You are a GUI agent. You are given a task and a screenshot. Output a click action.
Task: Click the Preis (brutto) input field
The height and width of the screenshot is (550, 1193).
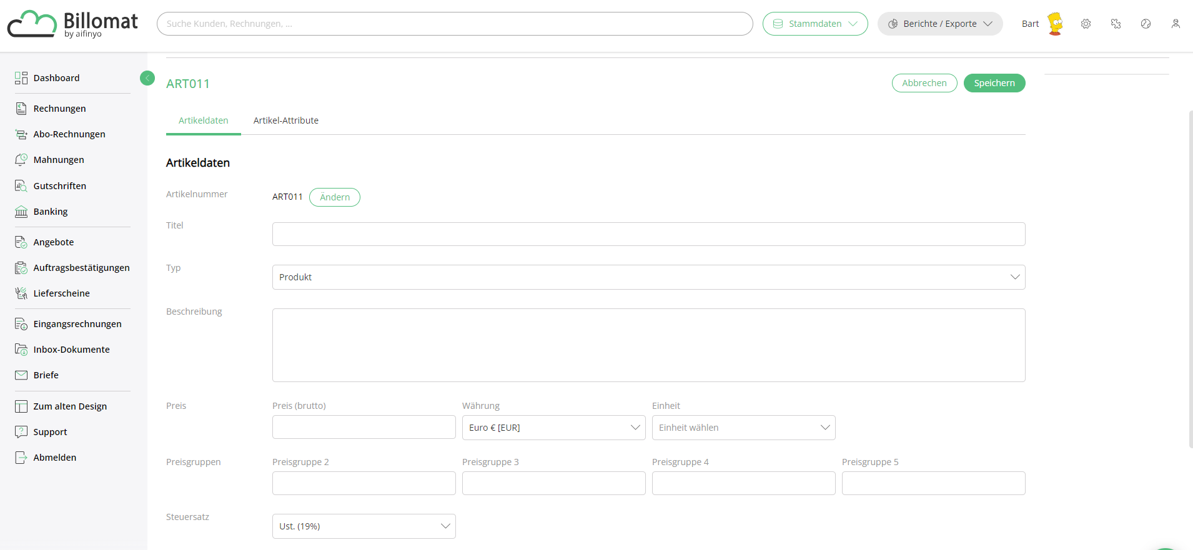click(x=364, y=427)
